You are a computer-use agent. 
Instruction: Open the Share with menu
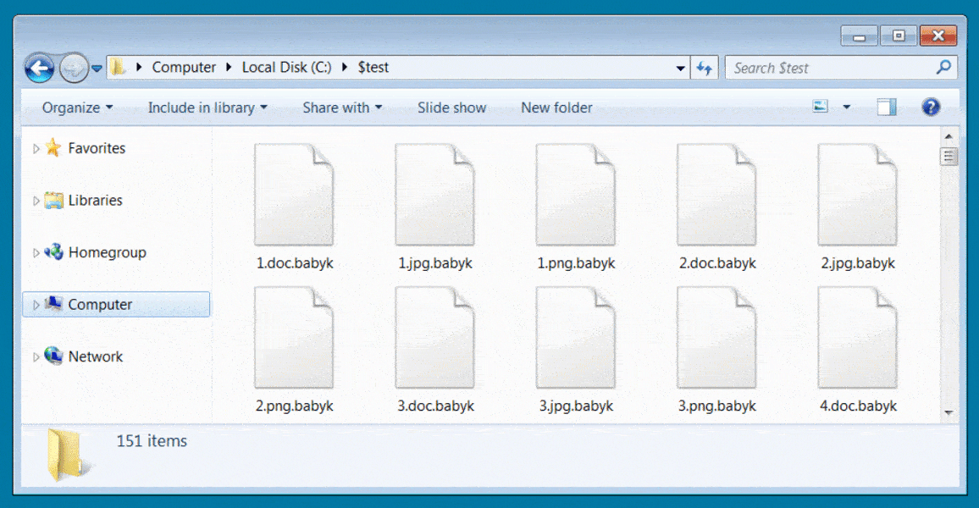point(342,108)
